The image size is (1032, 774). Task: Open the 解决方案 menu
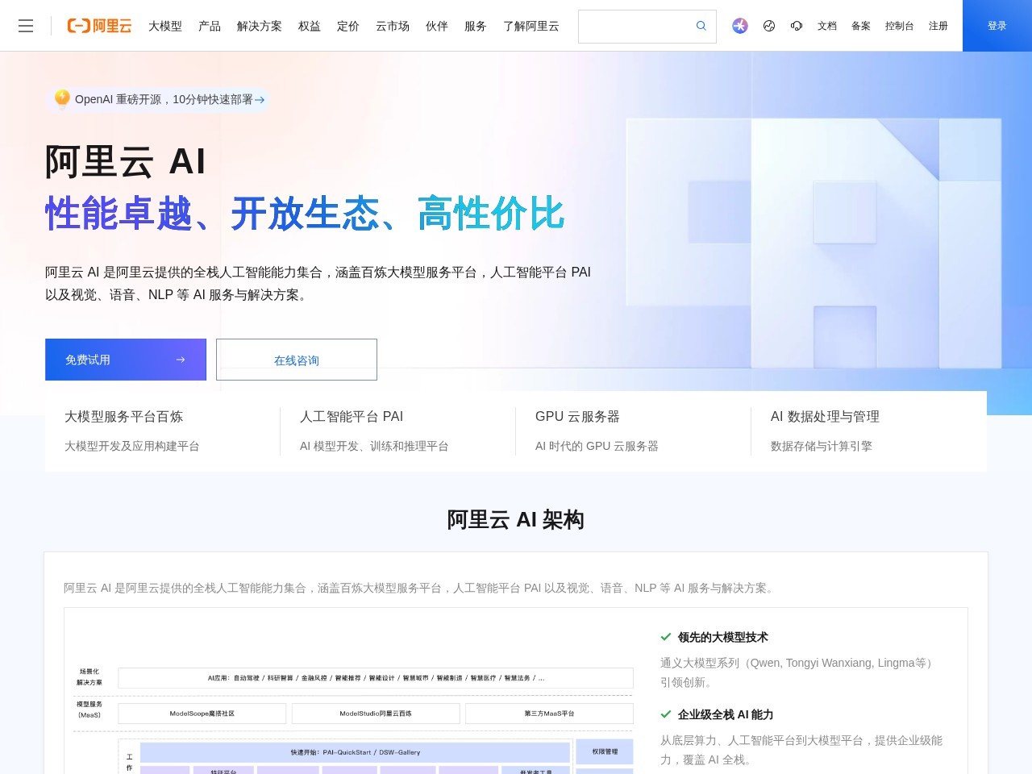click(x=259, y=26)
